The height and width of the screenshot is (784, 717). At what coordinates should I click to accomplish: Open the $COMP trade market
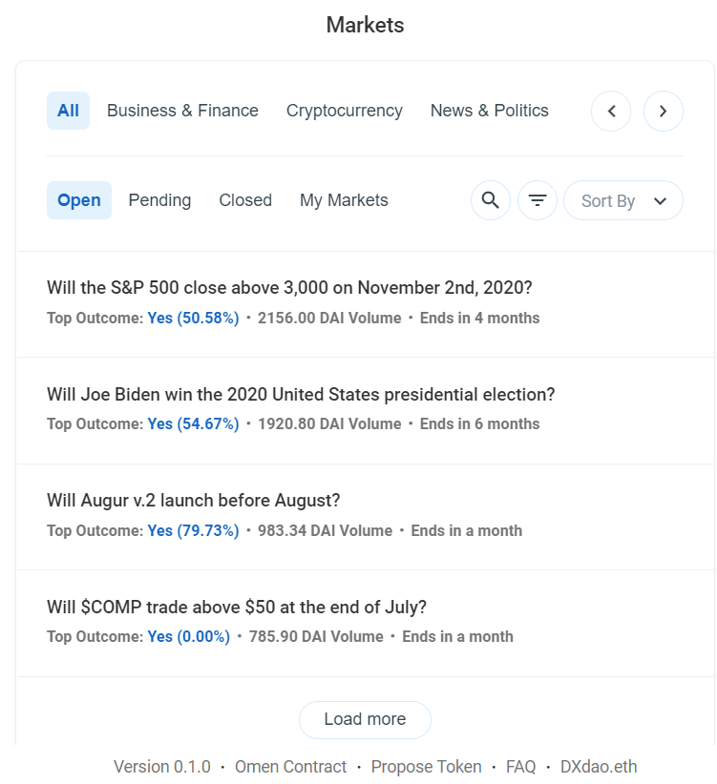237,607
